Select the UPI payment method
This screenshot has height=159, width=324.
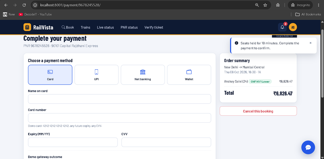coord(97,75)
